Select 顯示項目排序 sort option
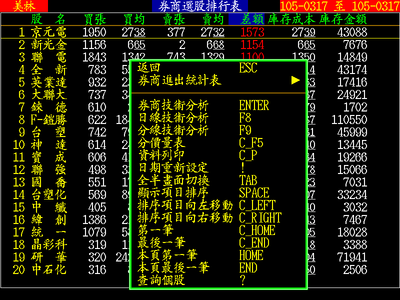The image size is (400, 300). pyautogui.click(x=172, y=193)
